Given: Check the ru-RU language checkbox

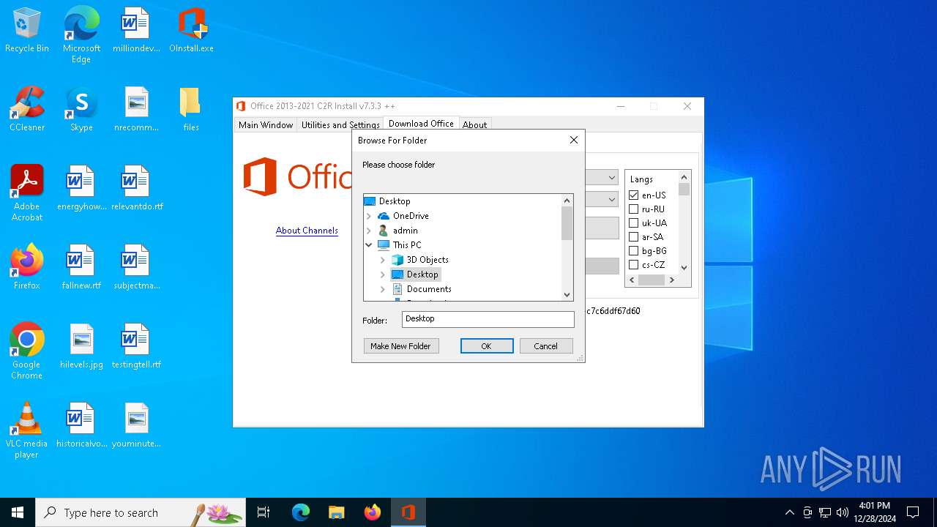Looking at the screenshot, I should pos(634,209).
